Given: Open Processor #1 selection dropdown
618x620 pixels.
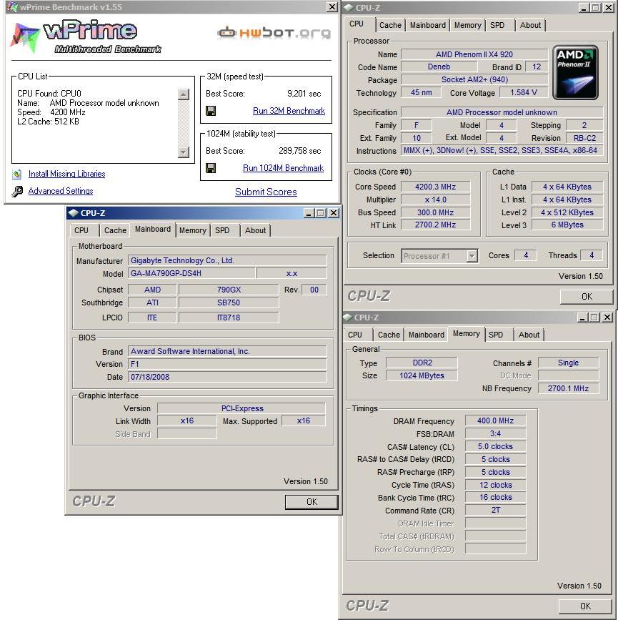Looking at the screenshot, I should [x=472, y=256].
